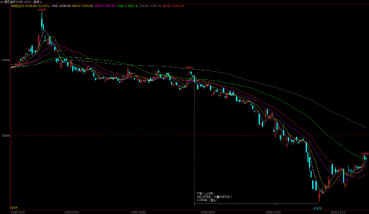Click the 11309手 open interest statistics line
This screenshot has width=369, height=214.
[x=206, y=200]
